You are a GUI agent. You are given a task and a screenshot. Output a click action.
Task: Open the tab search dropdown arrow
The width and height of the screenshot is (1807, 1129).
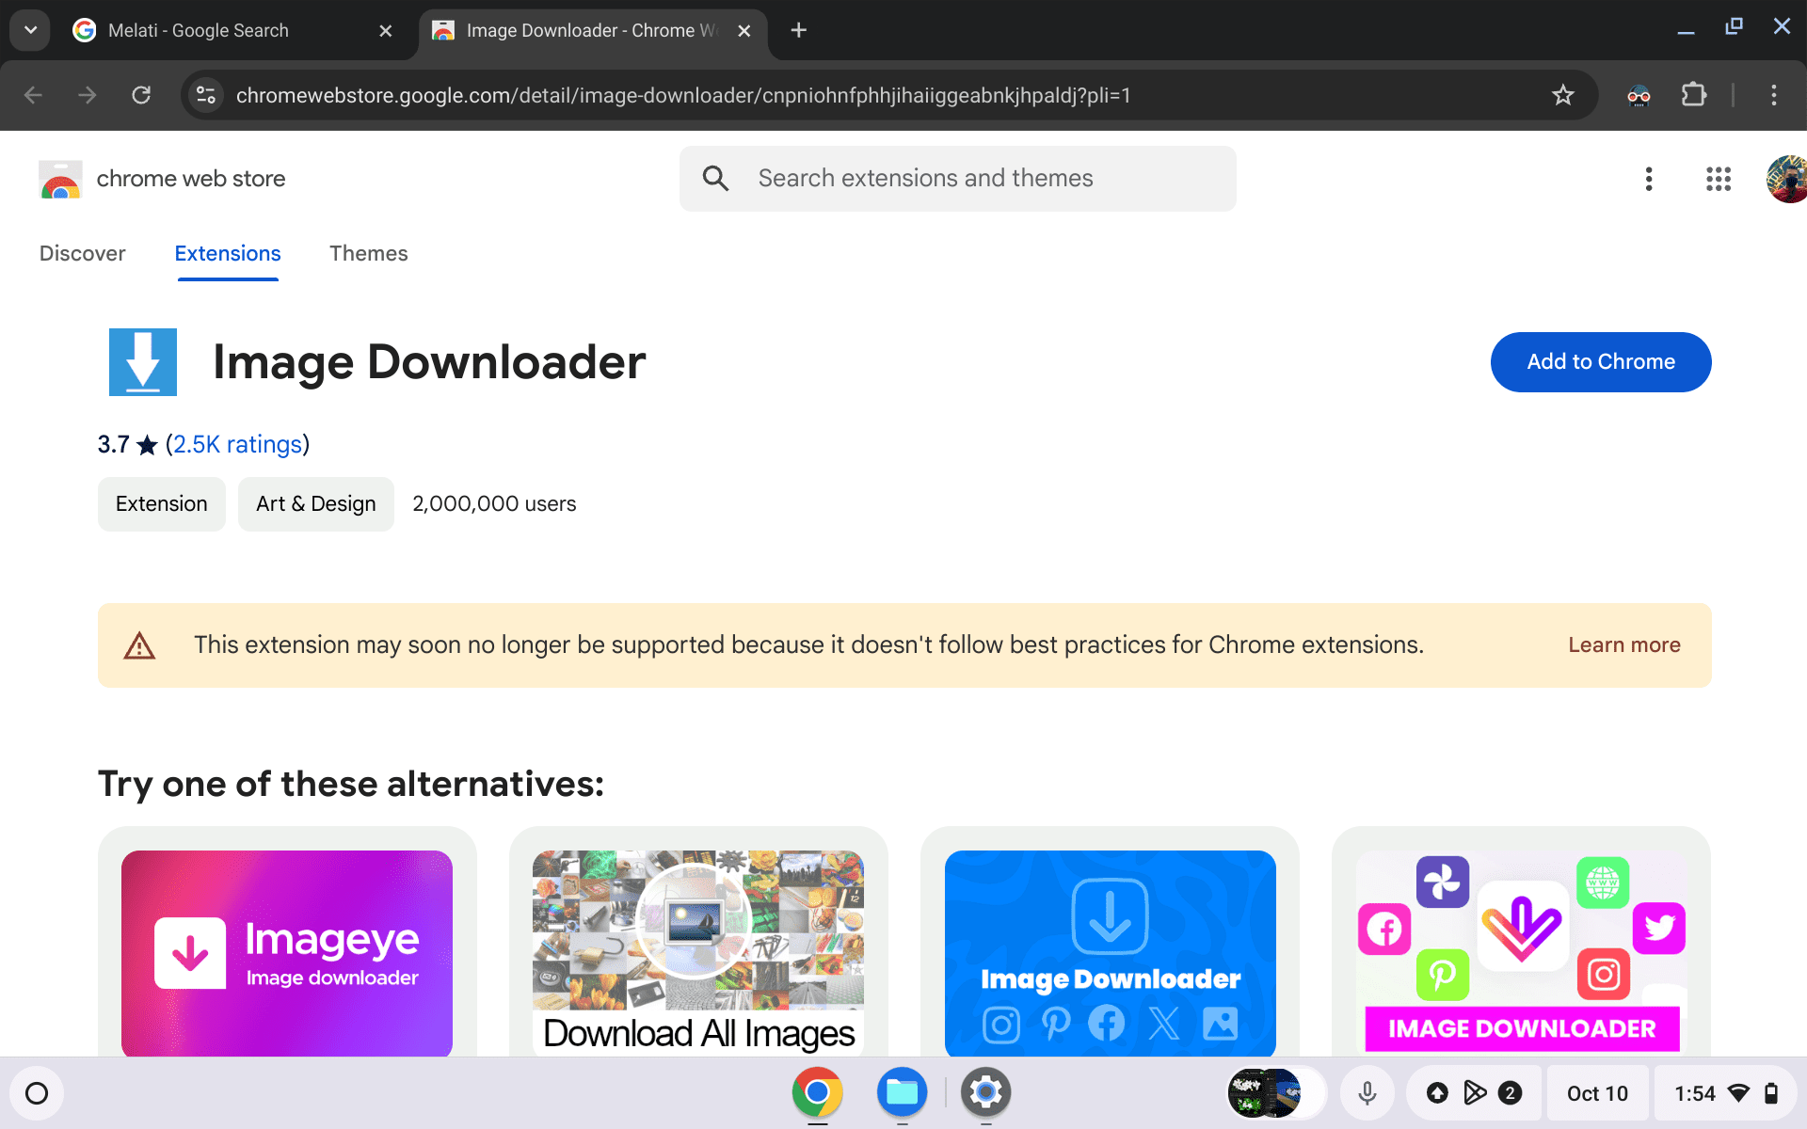pos(30,30)
